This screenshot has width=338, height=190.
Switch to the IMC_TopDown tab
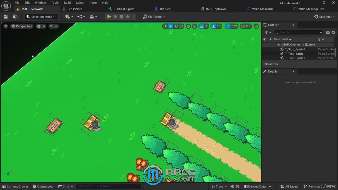coord(216,9)
